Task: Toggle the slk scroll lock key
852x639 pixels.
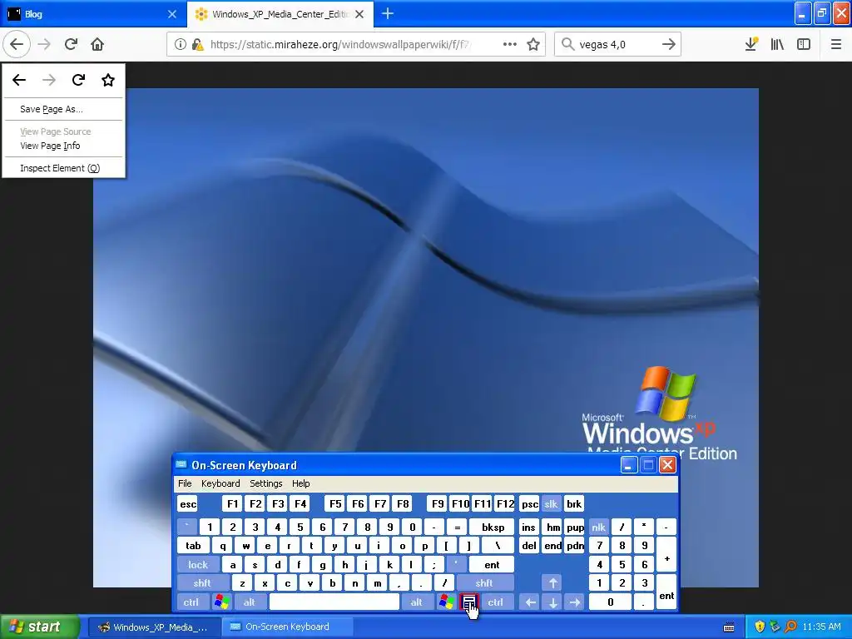Action: pos(551,504)
